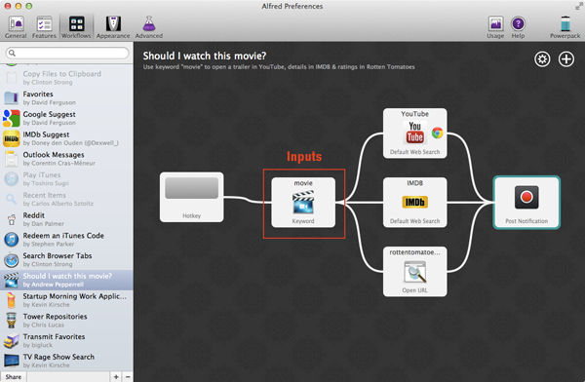Viewport: 585px width, 382px height.
Task: Select the Recent Items workflow
Action: pyautogui.click(x=66, y=199)
